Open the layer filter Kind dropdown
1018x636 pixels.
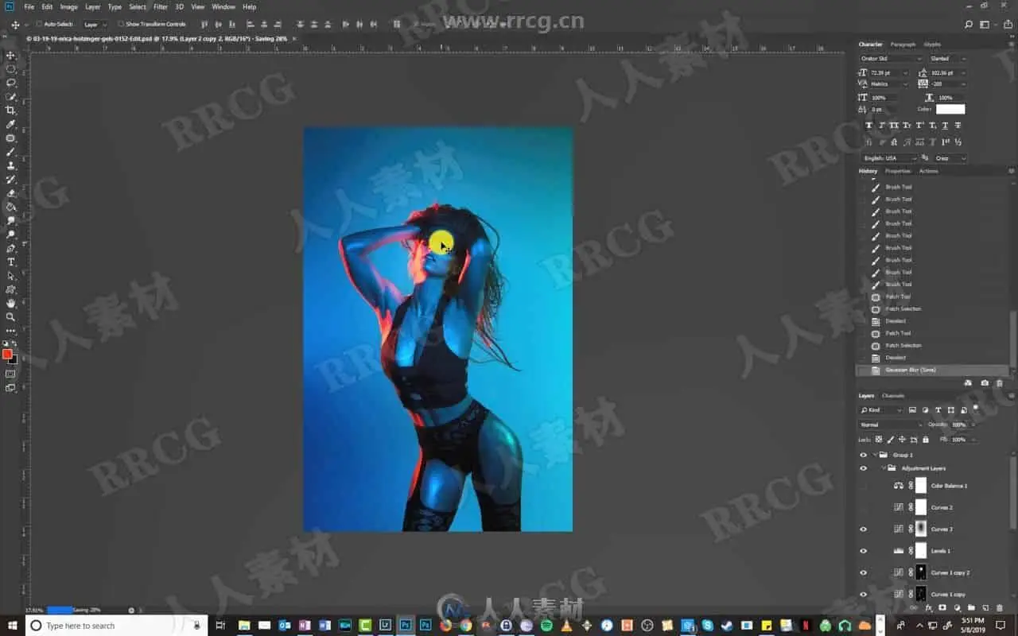881,410
